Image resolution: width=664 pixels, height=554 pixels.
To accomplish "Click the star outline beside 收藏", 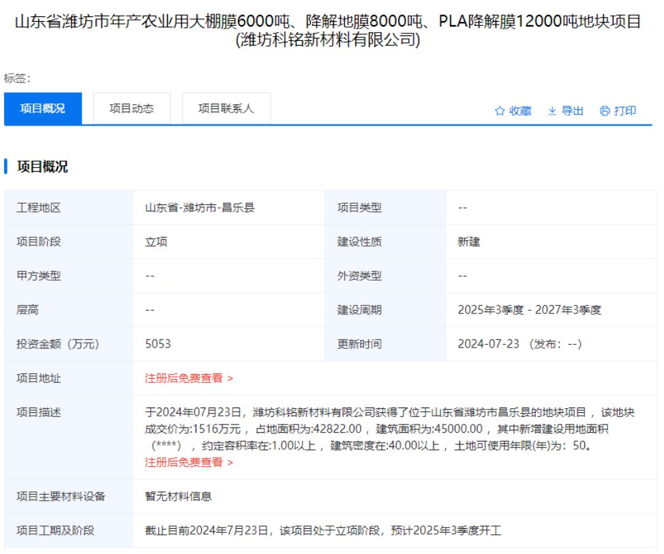I will point(500,110).
